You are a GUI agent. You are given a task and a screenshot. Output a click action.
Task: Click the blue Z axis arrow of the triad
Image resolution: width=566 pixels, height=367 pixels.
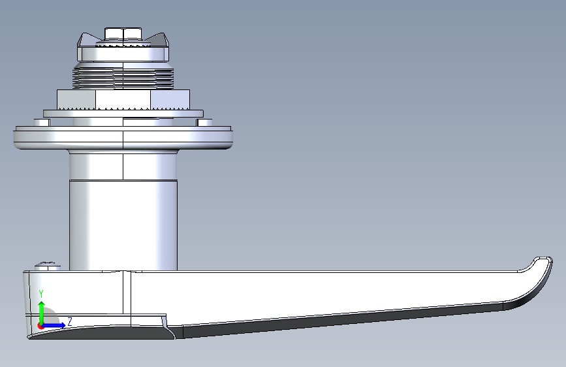(x=54, y=325)
